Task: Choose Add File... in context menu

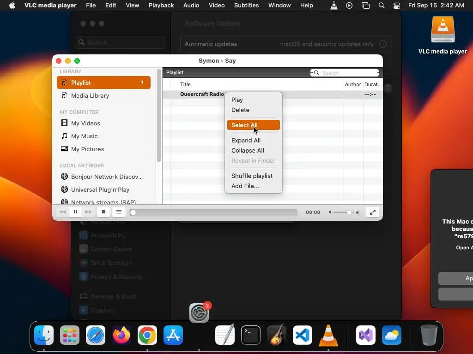Action: pyautogui.click(x=254, y=186)
